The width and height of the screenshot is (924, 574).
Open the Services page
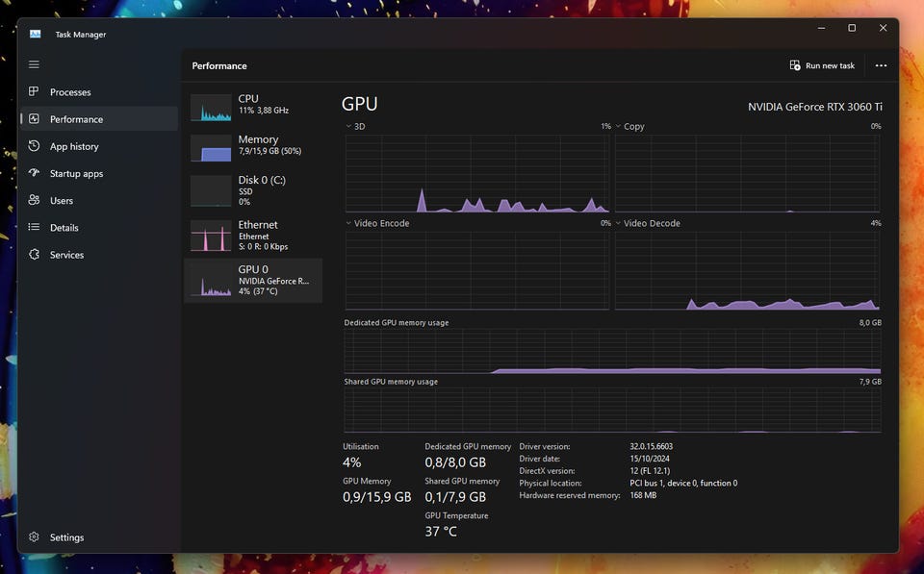click(x=99, y=255)
